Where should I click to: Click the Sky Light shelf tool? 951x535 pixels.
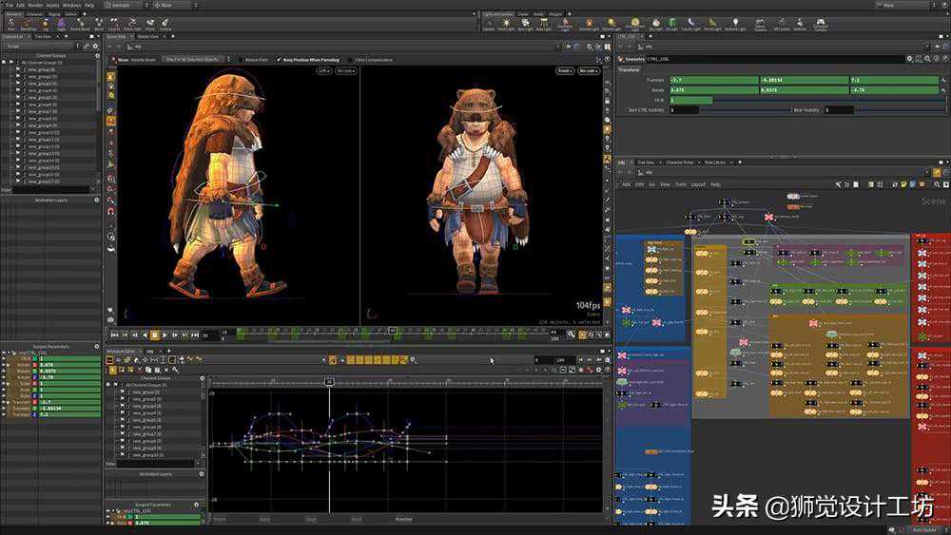click(657, 24)
